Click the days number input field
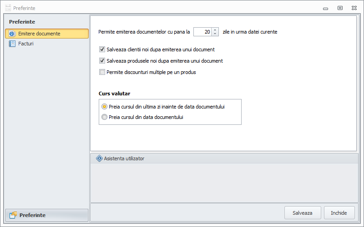 tap(202, 32)
